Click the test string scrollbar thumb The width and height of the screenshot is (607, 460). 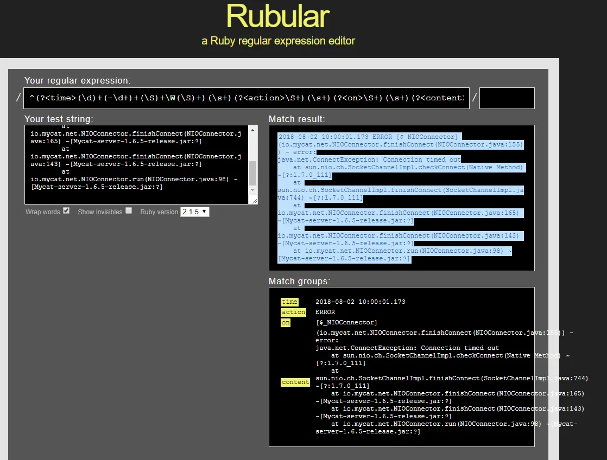click(253, 174)
